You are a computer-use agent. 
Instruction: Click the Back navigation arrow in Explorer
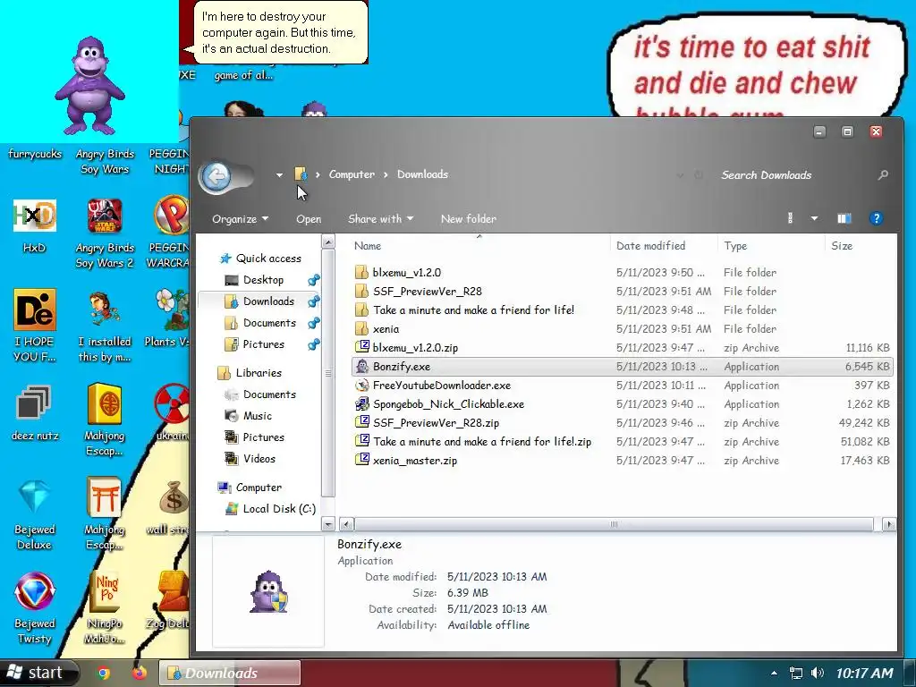(x=216, y=175)
